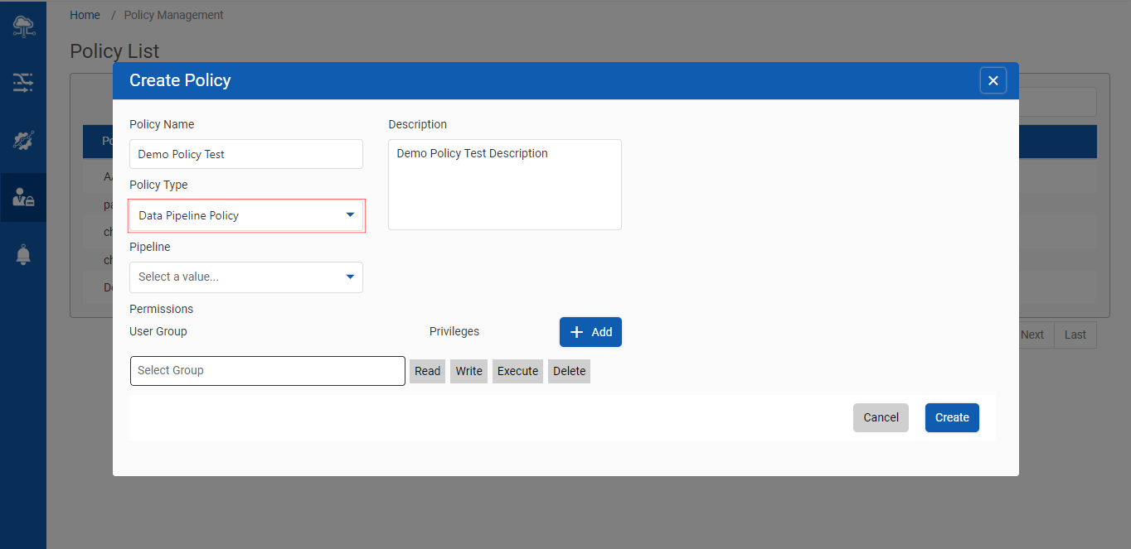The width and height of the screenshot is (1131, 549).
Task: Click the Description text area
Action: pos(504,184)
